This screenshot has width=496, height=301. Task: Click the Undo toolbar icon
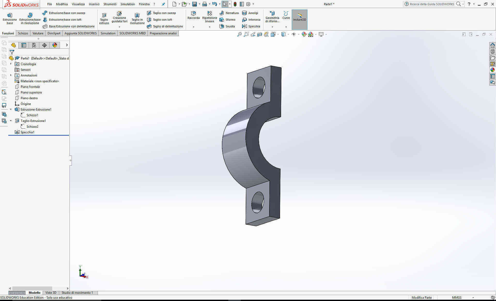point(214,4)
